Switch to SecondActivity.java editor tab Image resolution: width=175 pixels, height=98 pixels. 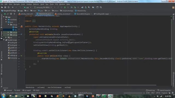pos(83,14)
